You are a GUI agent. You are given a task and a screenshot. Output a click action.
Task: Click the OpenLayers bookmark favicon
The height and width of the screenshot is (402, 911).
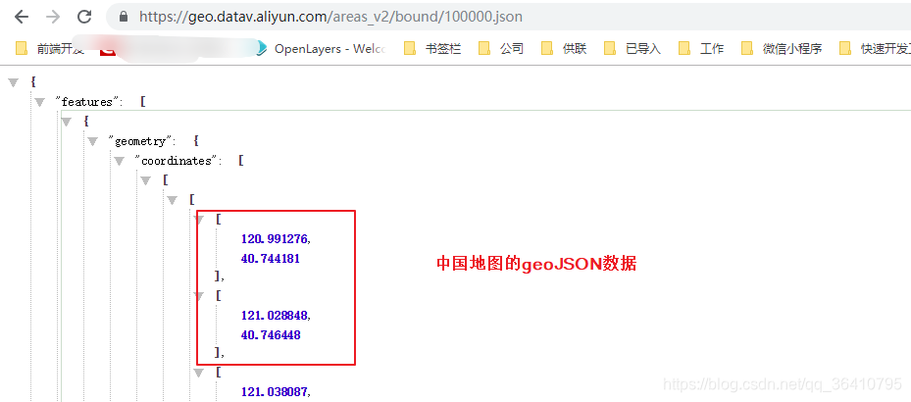pyautogui.click(x=262, y=48)
